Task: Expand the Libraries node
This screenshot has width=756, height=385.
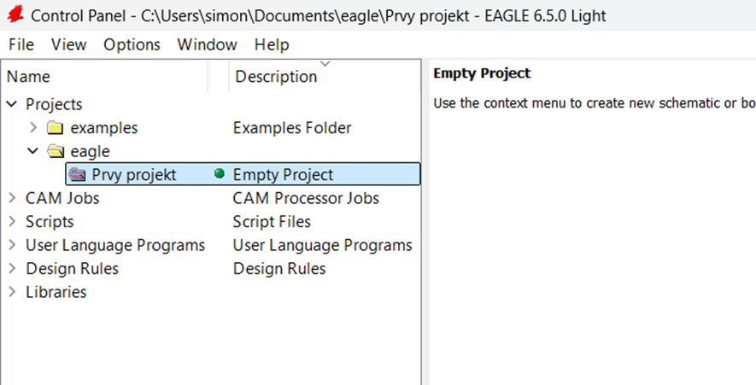Action: (x=12, y=292)
